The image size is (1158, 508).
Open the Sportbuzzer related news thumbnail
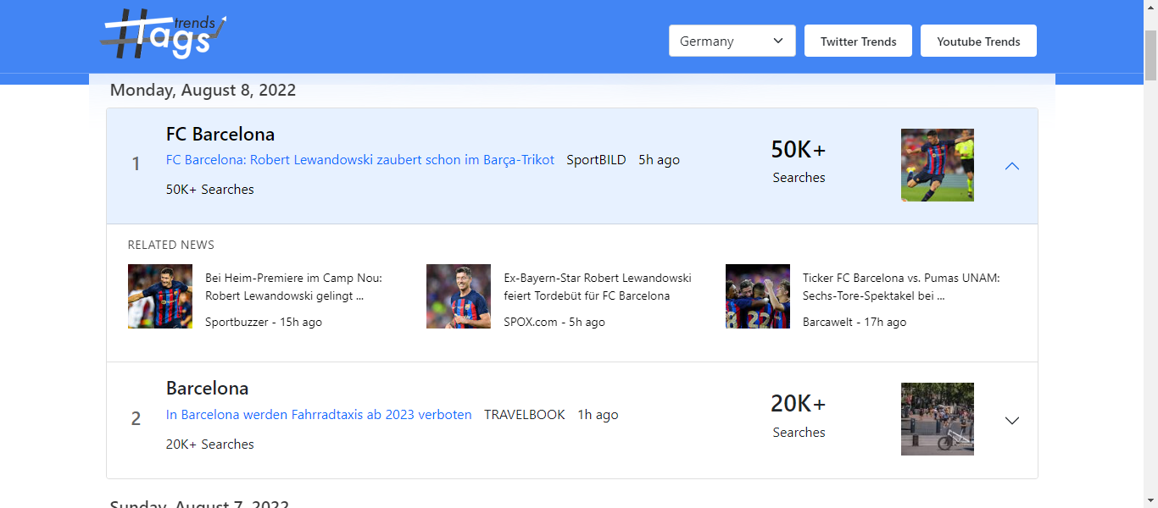(x=160, y=296)
